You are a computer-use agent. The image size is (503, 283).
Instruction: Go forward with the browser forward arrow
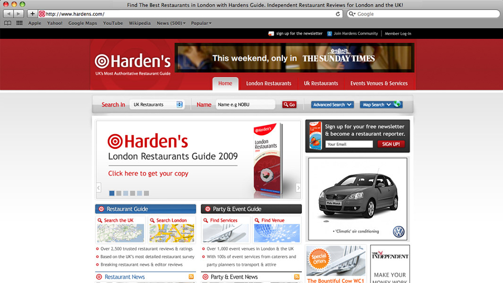click(x=19, y=14)
